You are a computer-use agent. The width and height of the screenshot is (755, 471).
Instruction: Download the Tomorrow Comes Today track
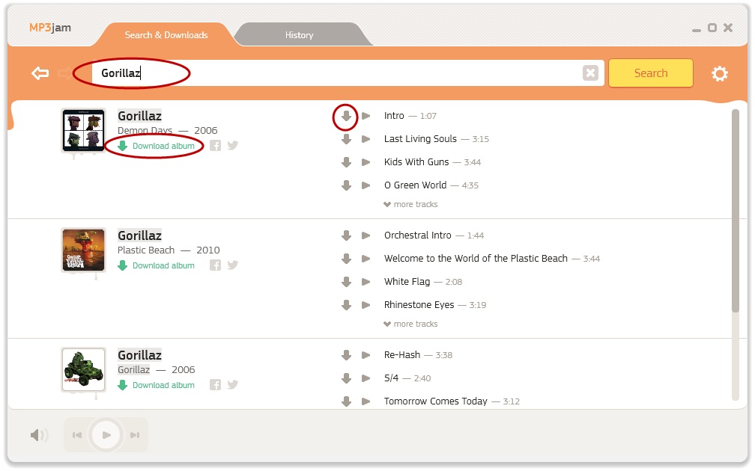pyautogui.click(x=346, y=401)
